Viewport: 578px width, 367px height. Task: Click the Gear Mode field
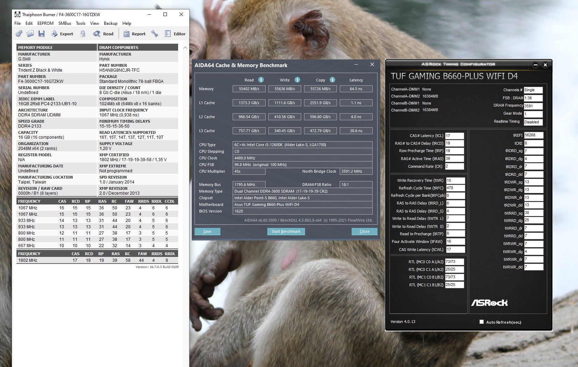pos(533,114)
